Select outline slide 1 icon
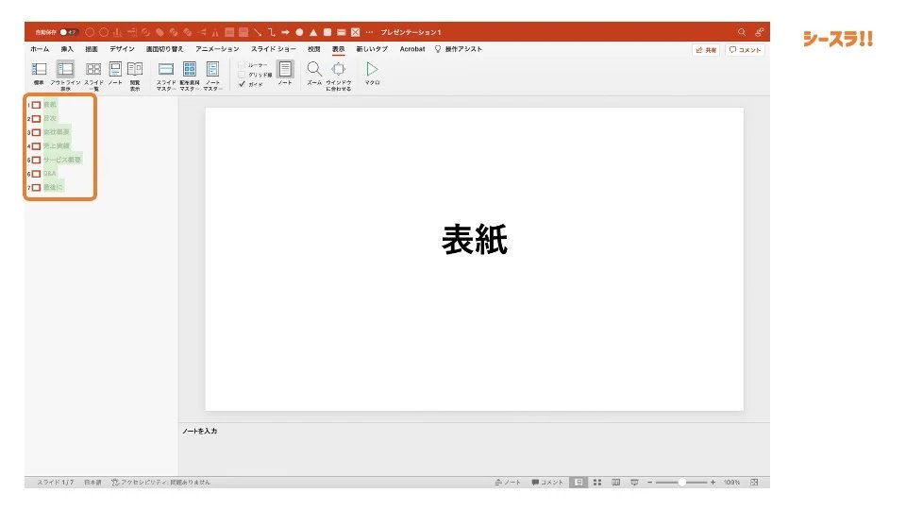Viewport: 906px width, 510px height. click(x=37, y=105)
